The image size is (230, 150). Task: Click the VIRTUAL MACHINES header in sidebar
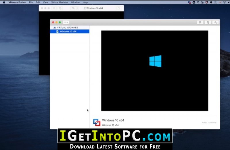[x=67, y=27]
